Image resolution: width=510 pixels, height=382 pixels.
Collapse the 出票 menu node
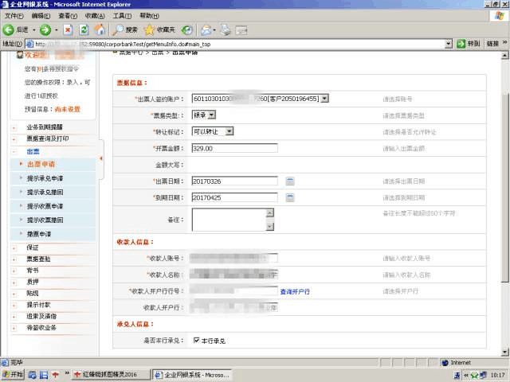14,152
